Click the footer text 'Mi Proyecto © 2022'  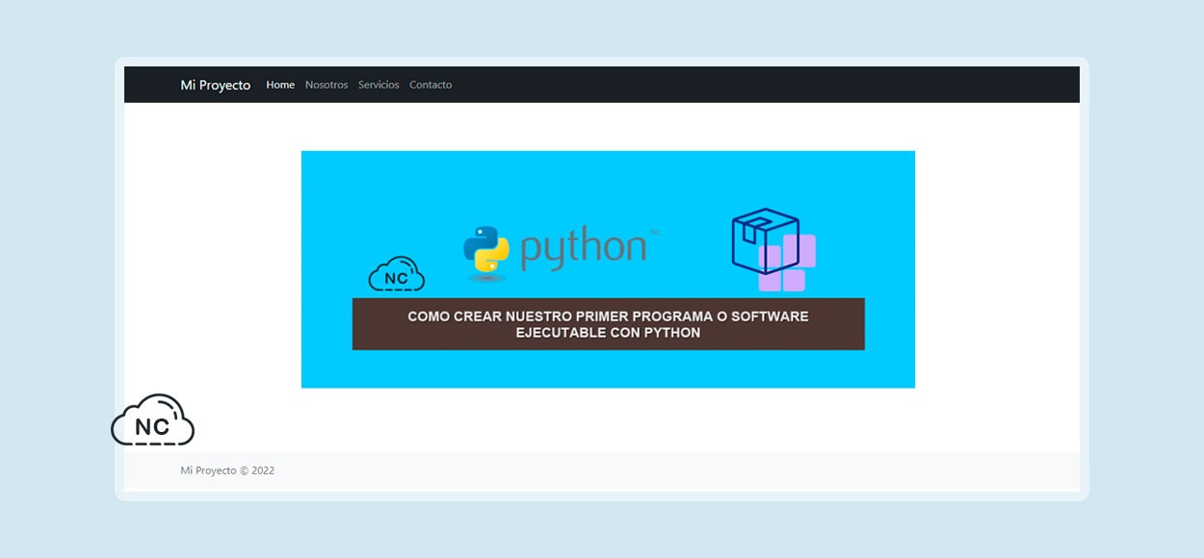click(227, 470)
